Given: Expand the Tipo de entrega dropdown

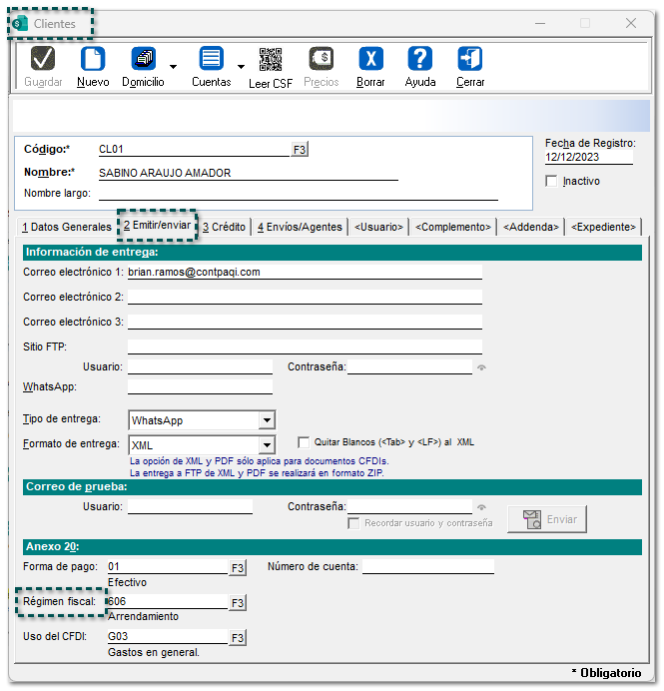Looking at the screenshot, I should (266, 420).
